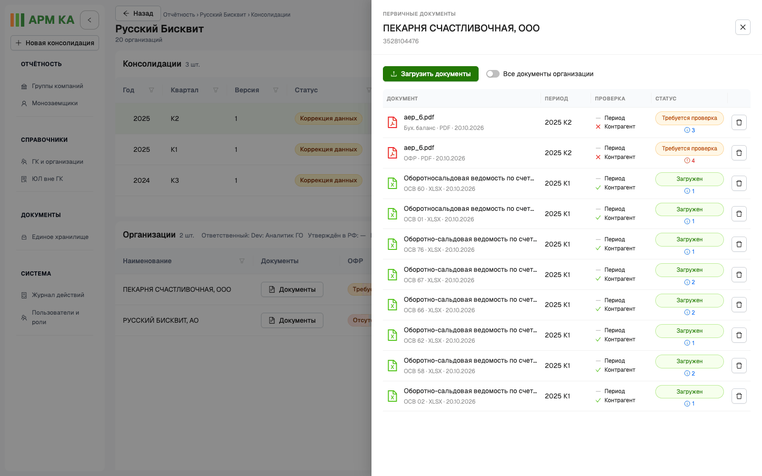Open warning counter 4 under ОФР status
762x476 pixels.
tap(690, 160)
